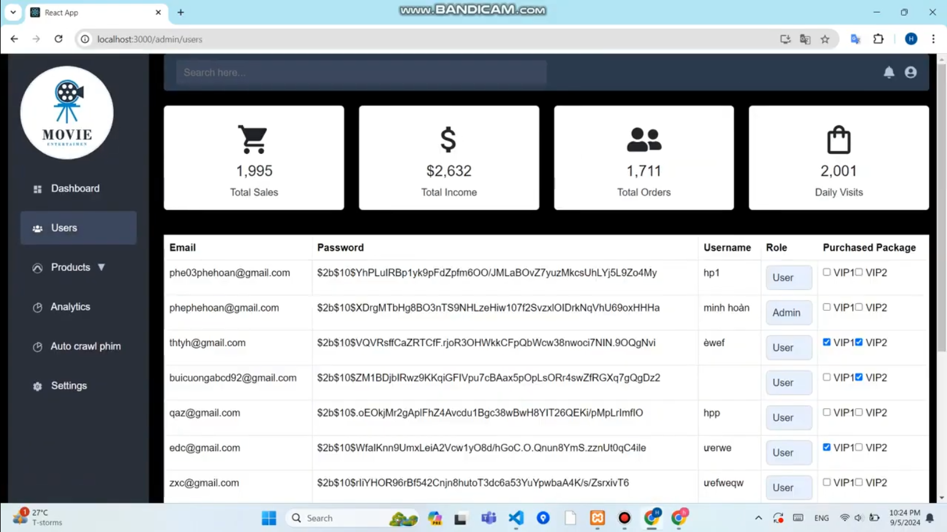
Task: Click the Dashboard grid icon
Action: 37,189
